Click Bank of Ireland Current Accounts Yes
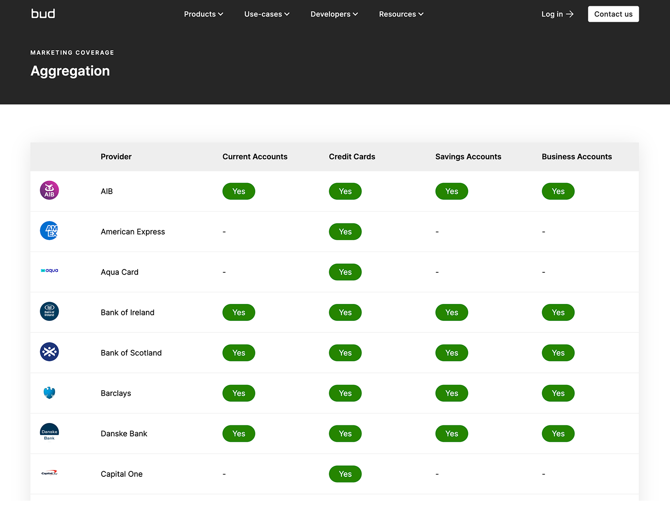The width and height of the screenshot is (670, 526). (239, 313)
